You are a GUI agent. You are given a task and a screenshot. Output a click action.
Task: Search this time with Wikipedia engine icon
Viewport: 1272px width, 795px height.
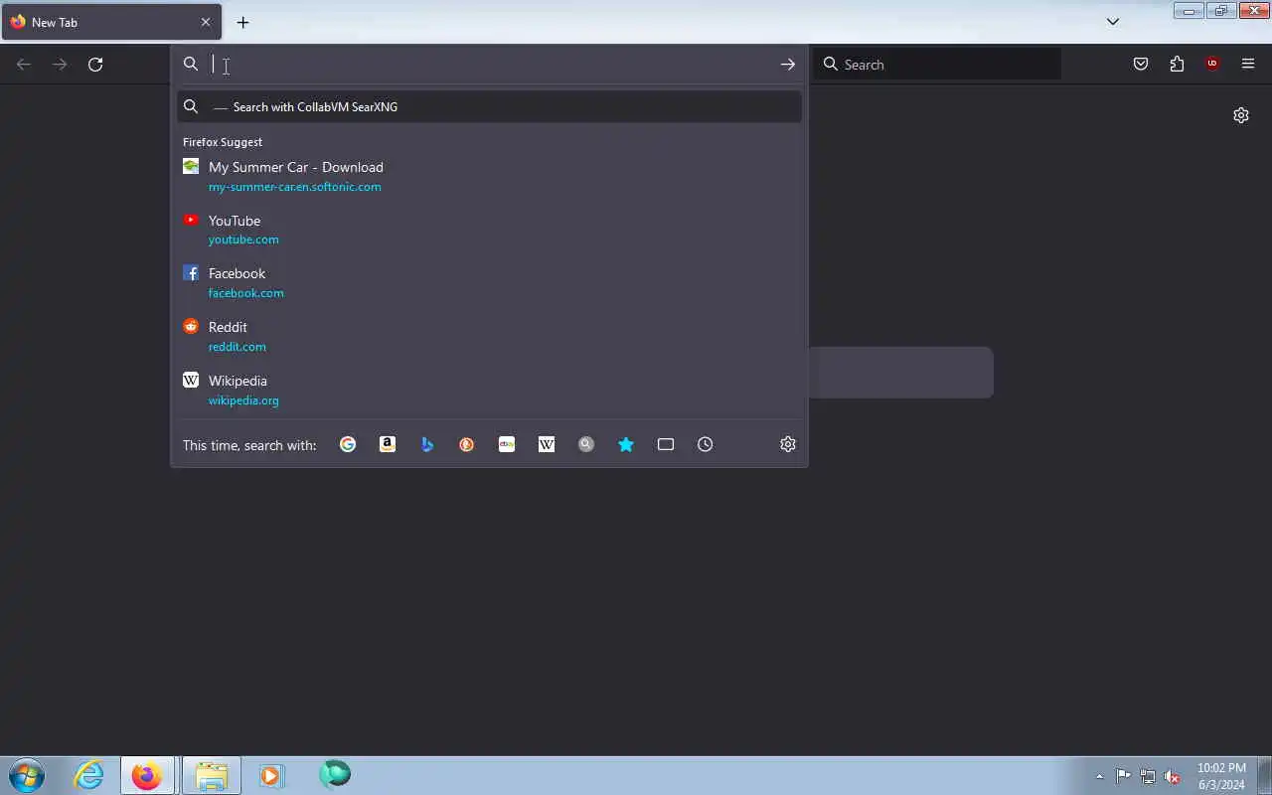click(x=547, y=444)
